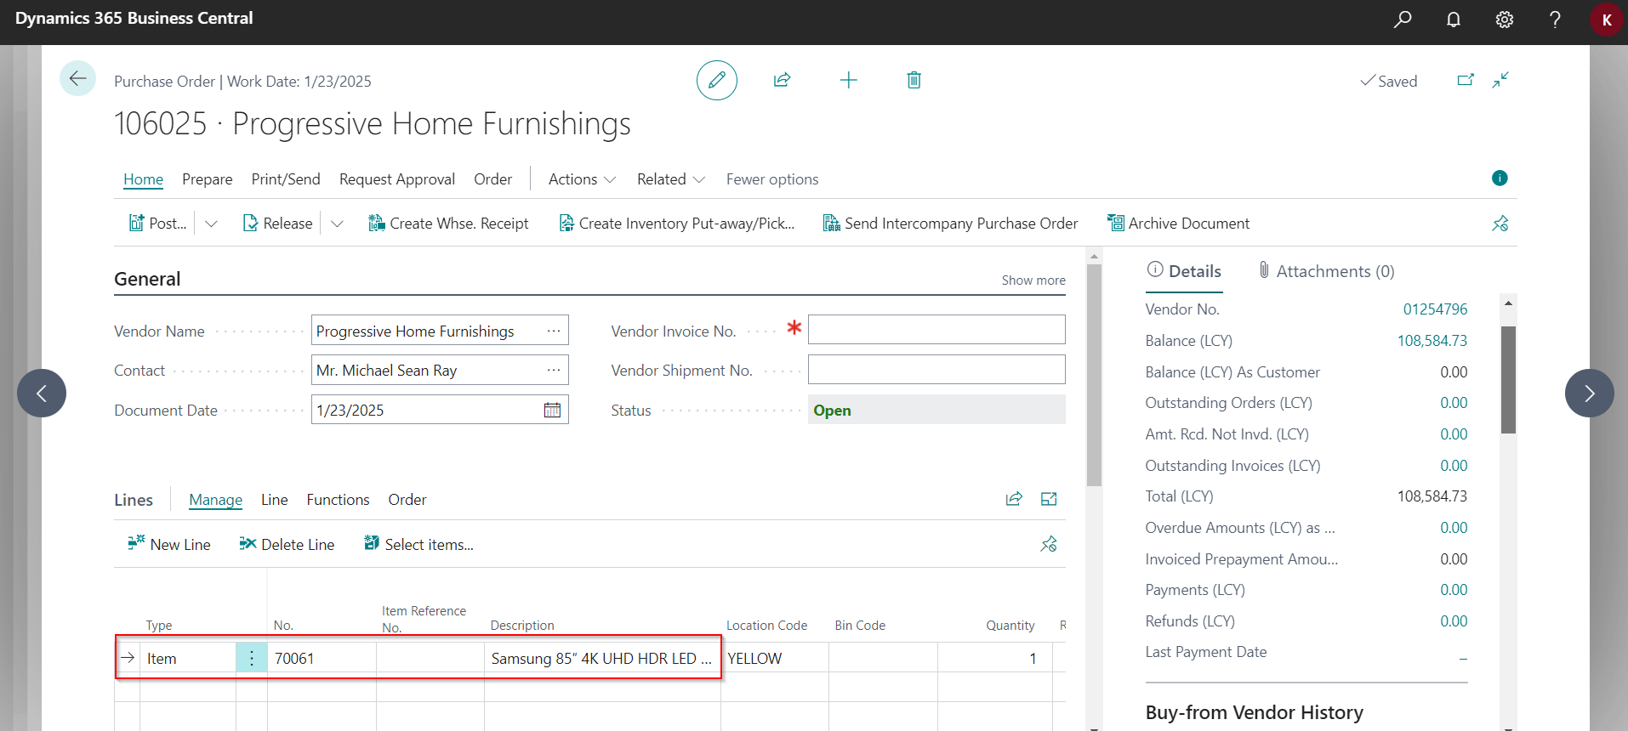Open page in new window
The image size is (1628, 731).
click(x=1466, y=80)
